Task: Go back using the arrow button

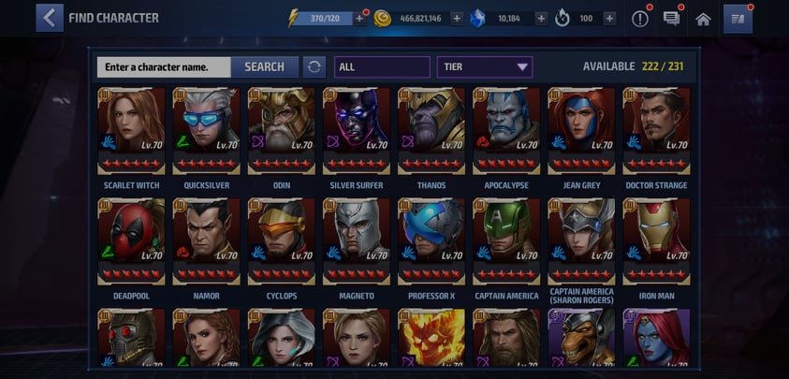Action: [50, 18]
